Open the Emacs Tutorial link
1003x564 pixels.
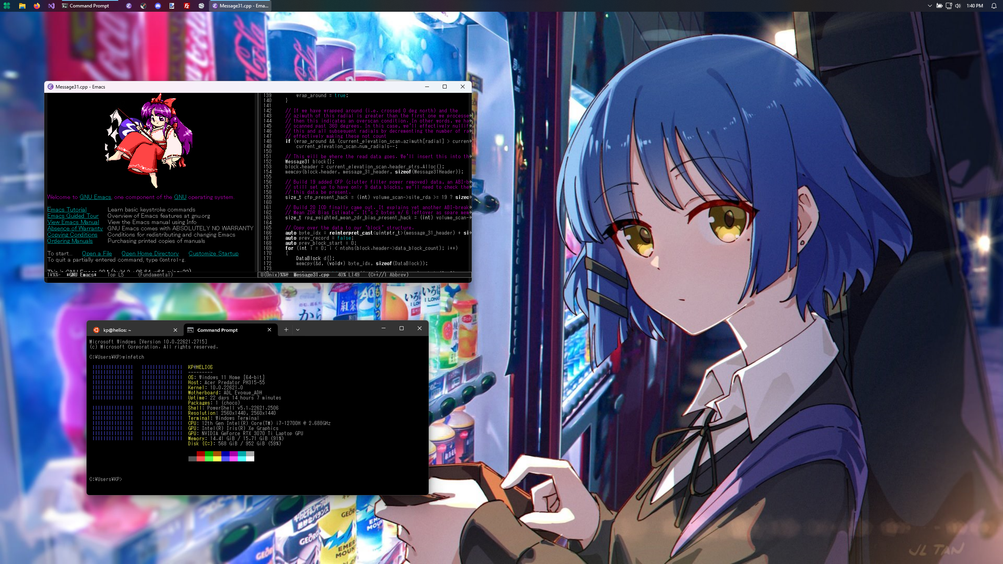pyautogui.click(x=67, y=210)
